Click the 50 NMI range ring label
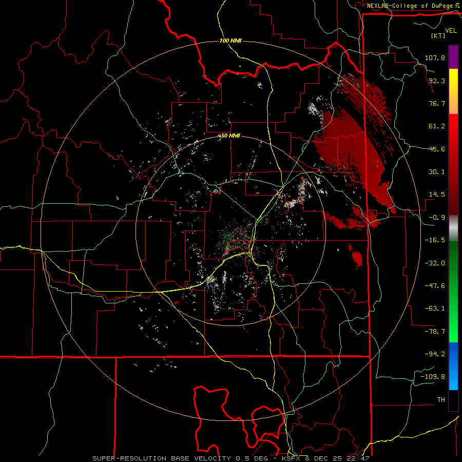The image size is (462, 462). pyautogui.click(x=230, y=136)
